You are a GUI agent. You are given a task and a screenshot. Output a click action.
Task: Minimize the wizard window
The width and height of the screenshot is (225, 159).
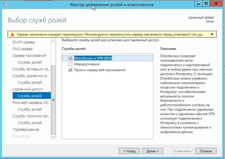coord(198,4)
